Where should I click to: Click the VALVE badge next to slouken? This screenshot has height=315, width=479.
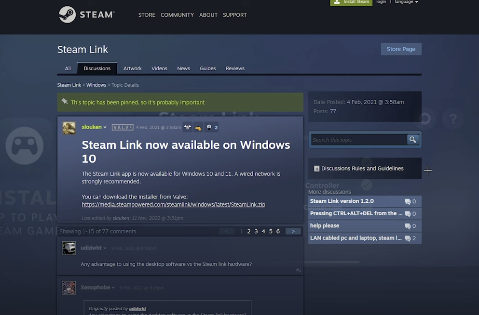123,128
